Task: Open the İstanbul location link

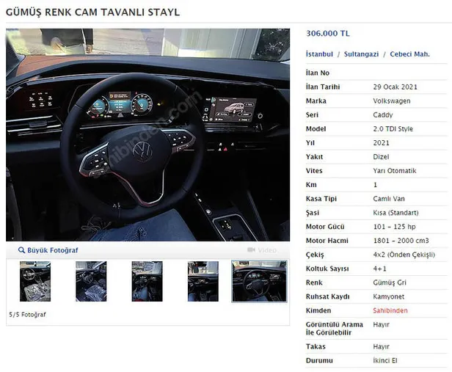Action: 319,54
